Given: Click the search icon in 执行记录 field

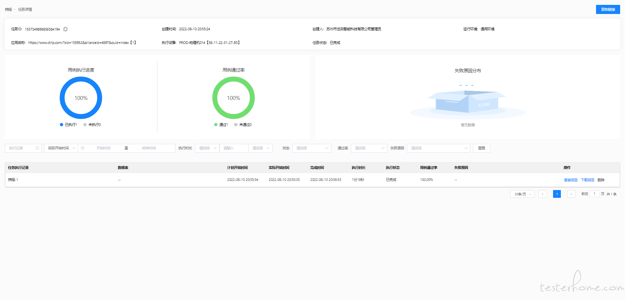Looking at the screenshot, I should (x=37, y=148).
